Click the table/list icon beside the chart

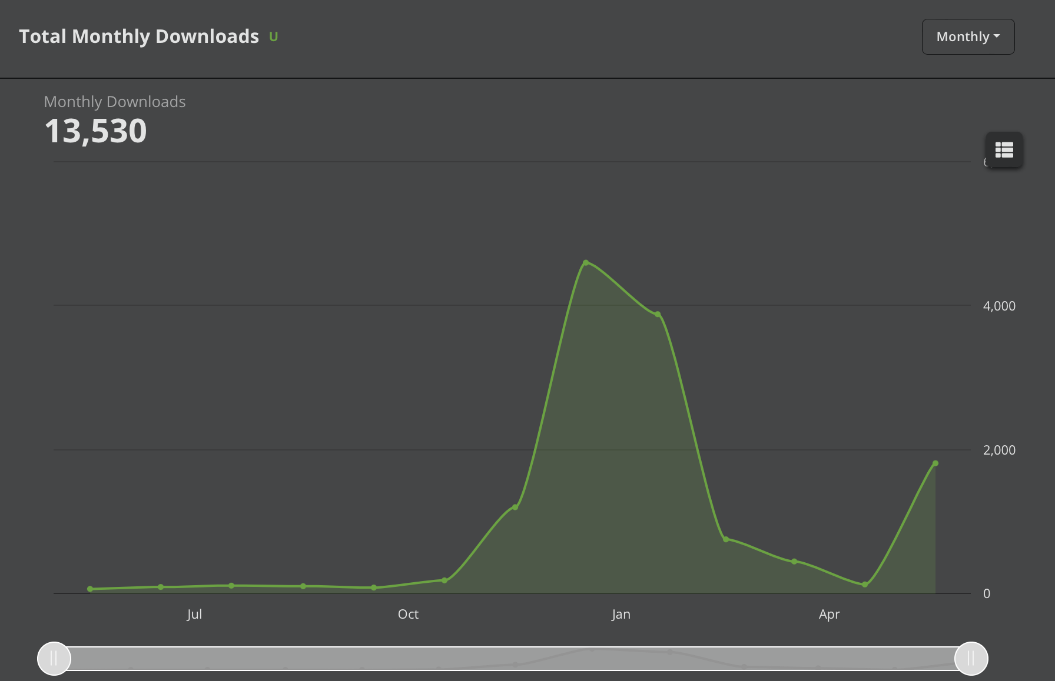(x=1004, y=150)
